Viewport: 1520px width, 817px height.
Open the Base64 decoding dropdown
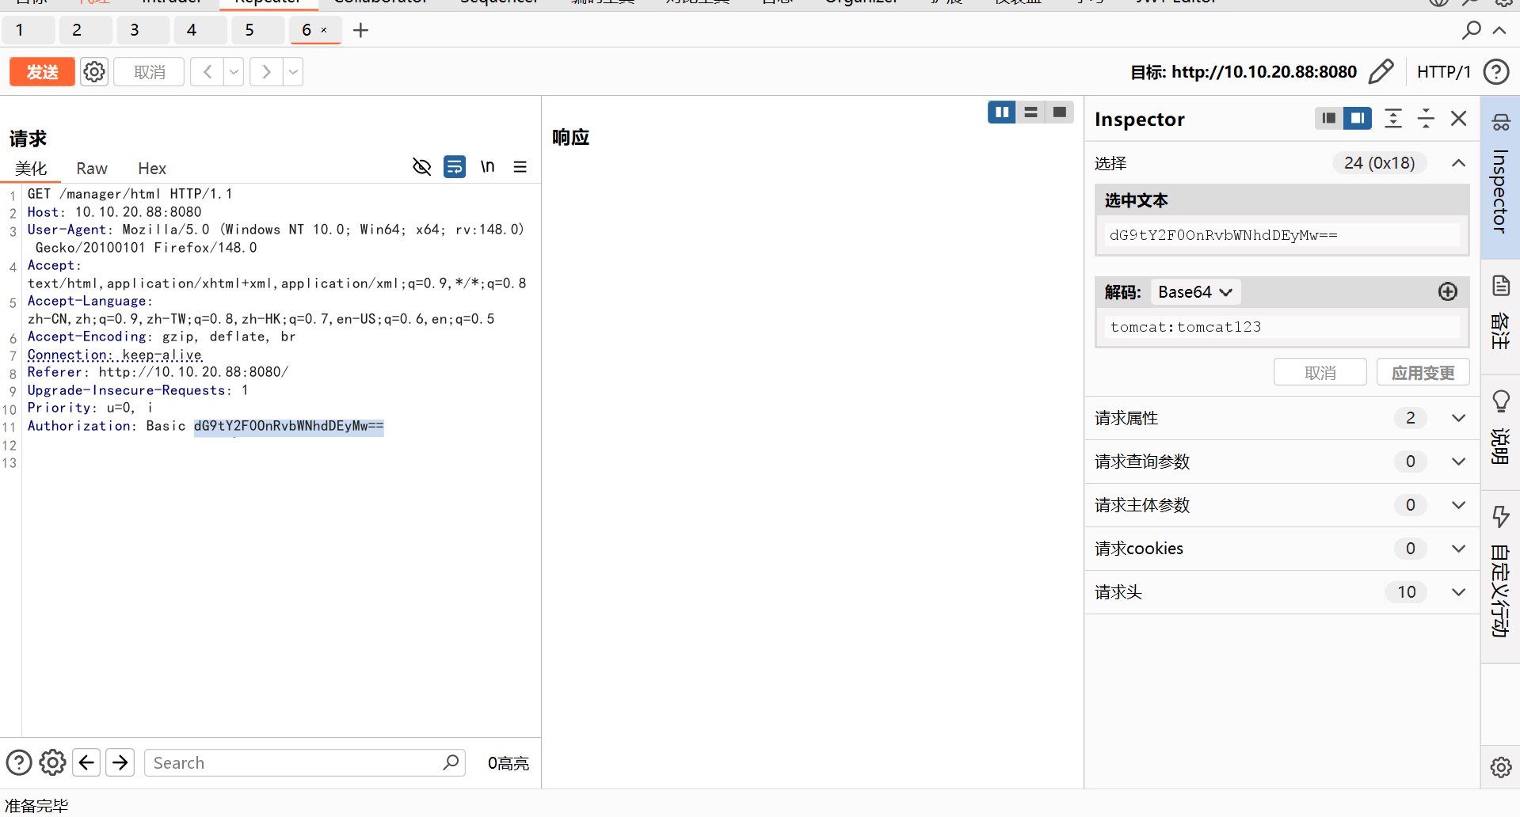tap(1194, 292)
